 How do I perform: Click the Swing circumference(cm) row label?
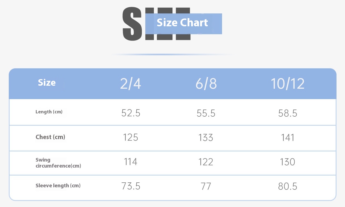pyautogui.click(x=58, y=163)
